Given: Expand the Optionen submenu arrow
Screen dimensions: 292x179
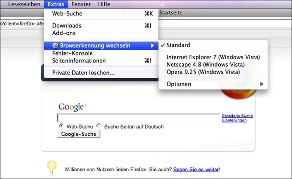Looking at the screenshot, I should click(x=262, y=84).
